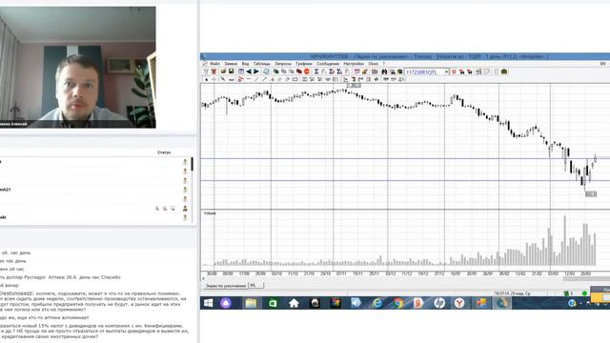Click the red trash basket icon
The image size is (610, 343).
click(213, 71)
